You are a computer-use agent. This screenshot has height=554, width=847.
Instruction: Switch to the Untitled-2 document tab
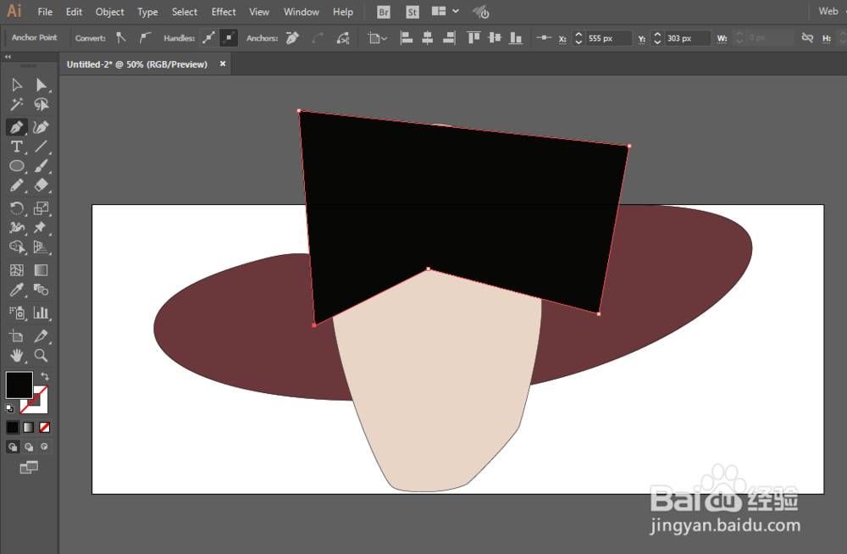click(137, 64)
